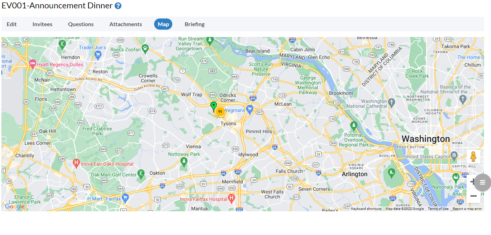
Task: Select the Map tab
Action: 163,24
